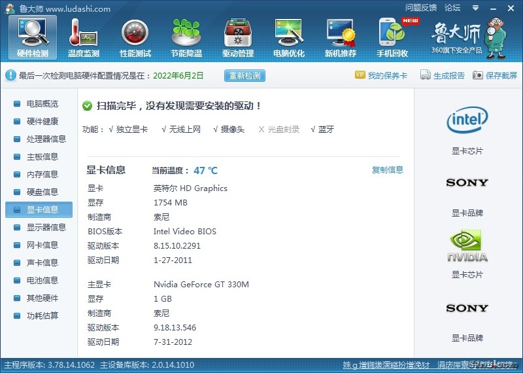Screen dimensions: 523x373
Task: Select 功耗估算 in the sidebar
Action: point(42,316)
